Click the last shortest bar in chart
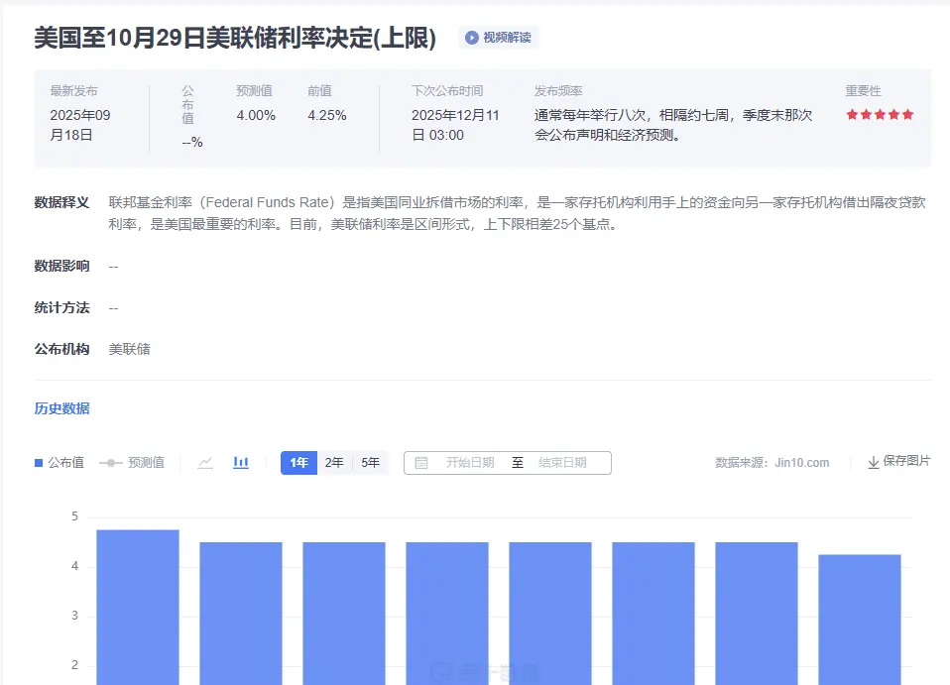 point(859,620)
